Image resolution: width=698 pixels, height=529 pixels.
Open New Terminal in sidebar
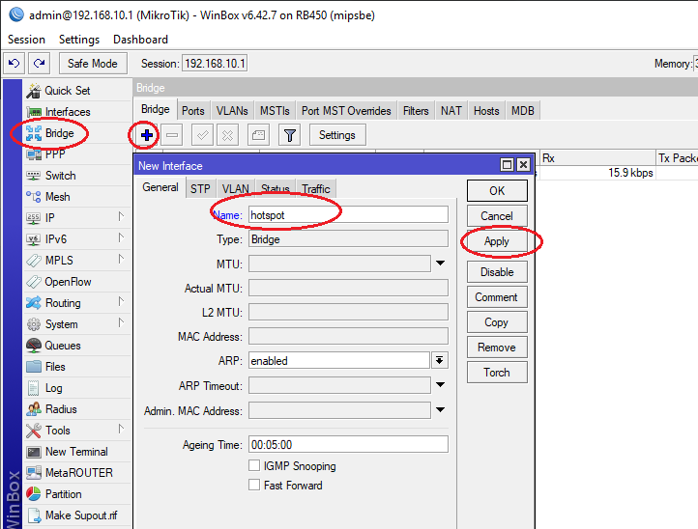[x=77, y=452]
